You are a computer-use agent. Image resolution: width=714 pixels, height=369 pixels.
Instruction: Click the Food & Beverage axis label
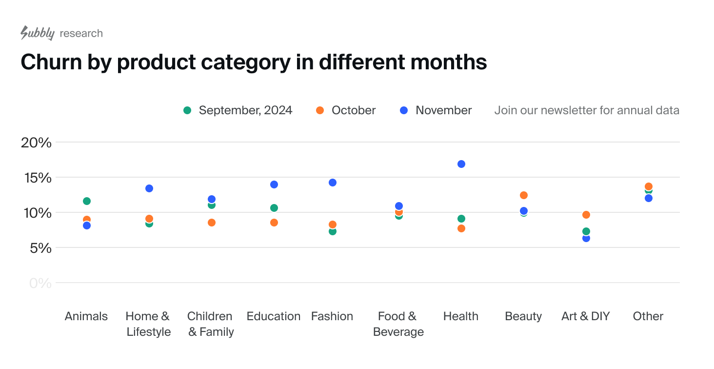[398, 324]
